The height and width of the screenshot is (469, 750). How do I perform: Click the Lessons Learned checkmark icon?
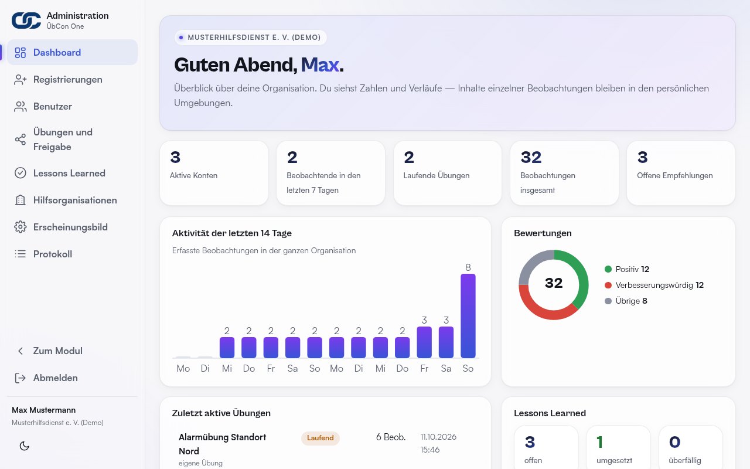[x=21, y=174]
